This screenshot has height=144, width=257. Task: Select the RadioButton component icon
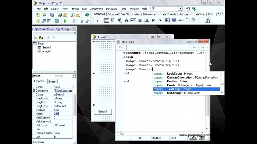160,20
